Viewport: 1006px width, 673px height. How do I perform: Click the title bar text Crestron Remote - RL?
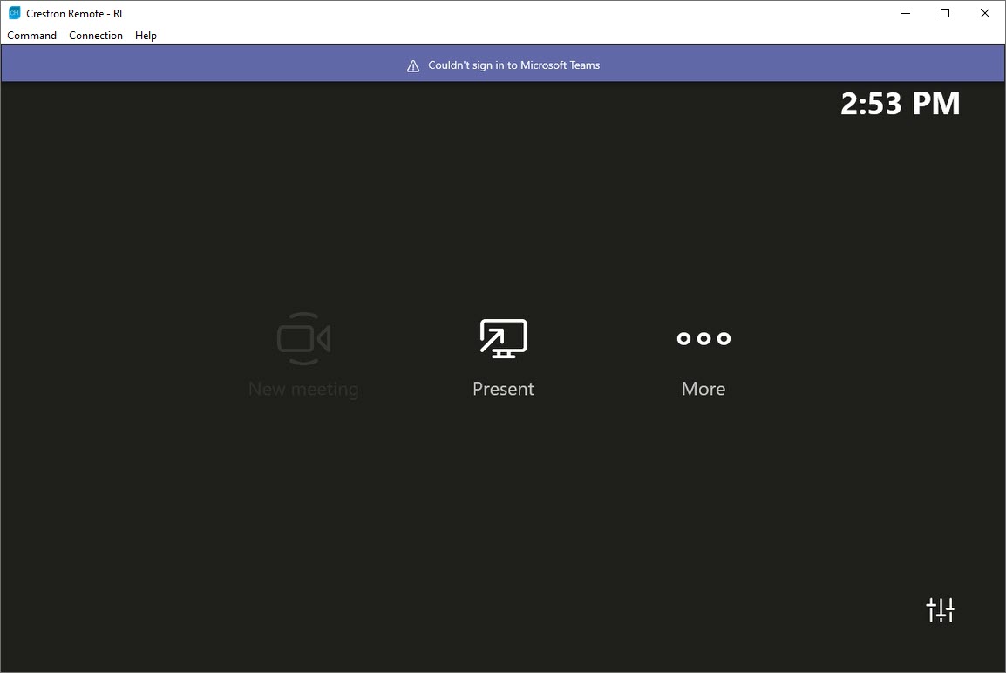(x=73, y=12)
